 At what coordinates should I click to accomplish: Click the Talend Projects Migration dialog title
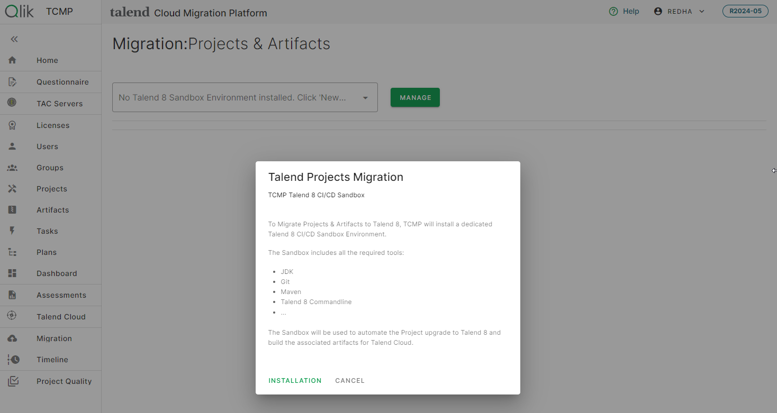click(336, 177)
